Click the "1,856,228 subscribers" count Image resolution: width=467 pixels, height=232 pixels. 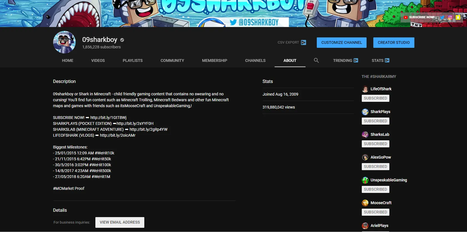102,47
